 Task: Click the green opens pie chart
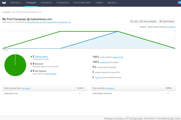15,65
